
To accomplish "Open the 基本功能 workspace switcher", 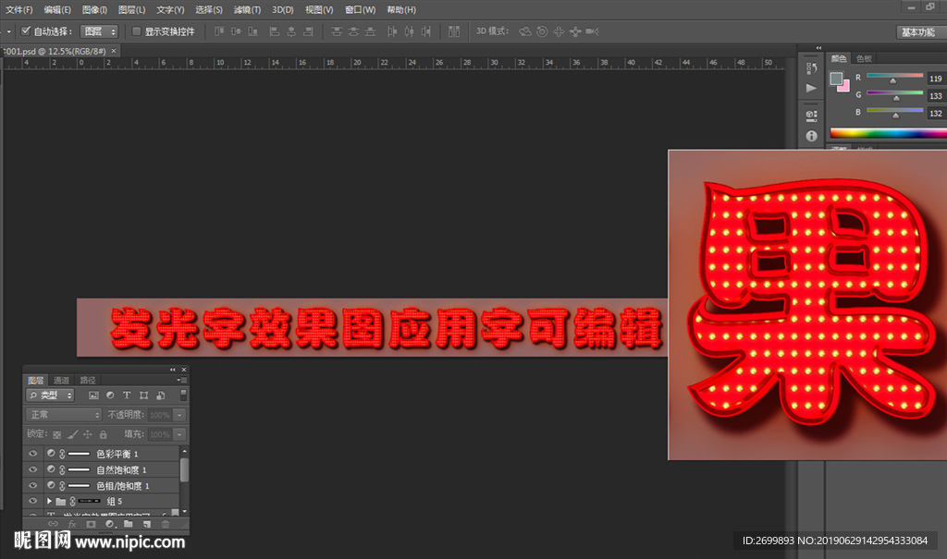I will point(918,32).
